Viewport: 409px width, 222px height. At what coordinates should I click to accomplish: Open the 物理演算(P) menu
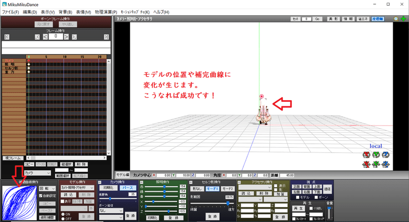click(106, 12)
